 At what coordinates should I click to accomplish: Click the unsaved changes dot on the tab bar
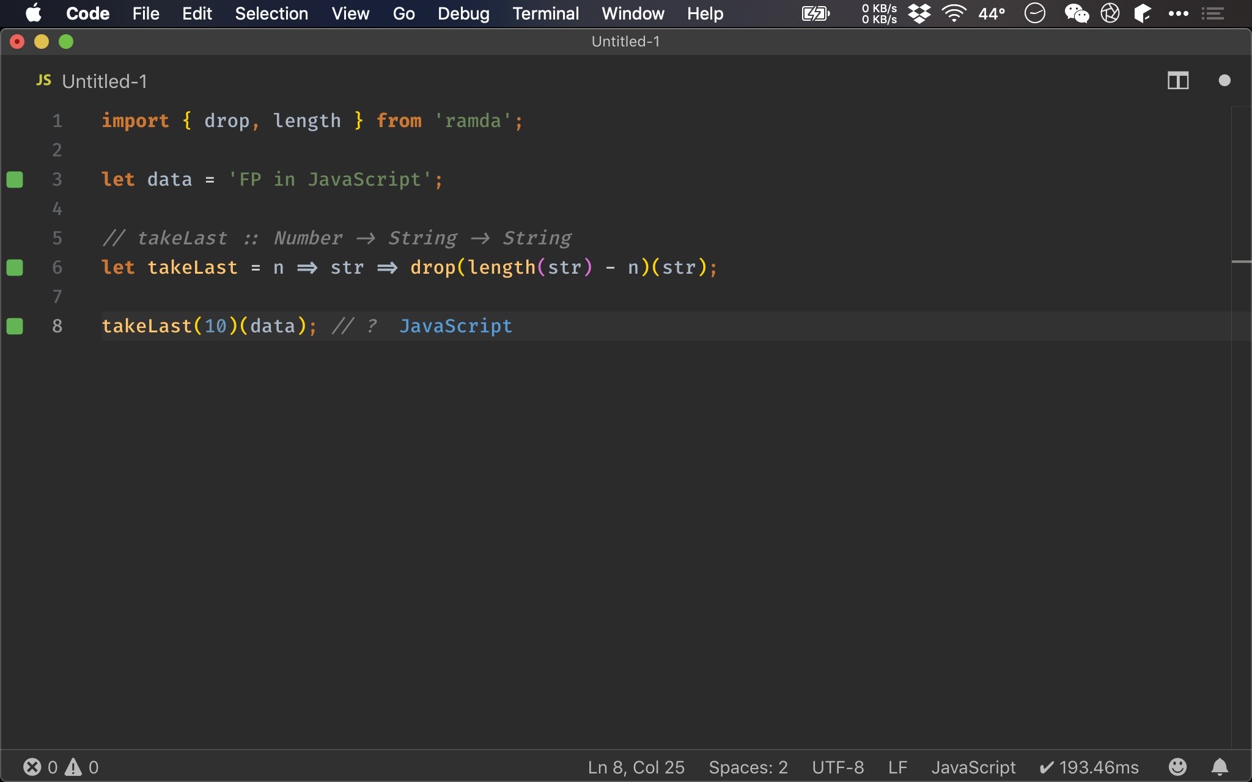point(1224,81)
